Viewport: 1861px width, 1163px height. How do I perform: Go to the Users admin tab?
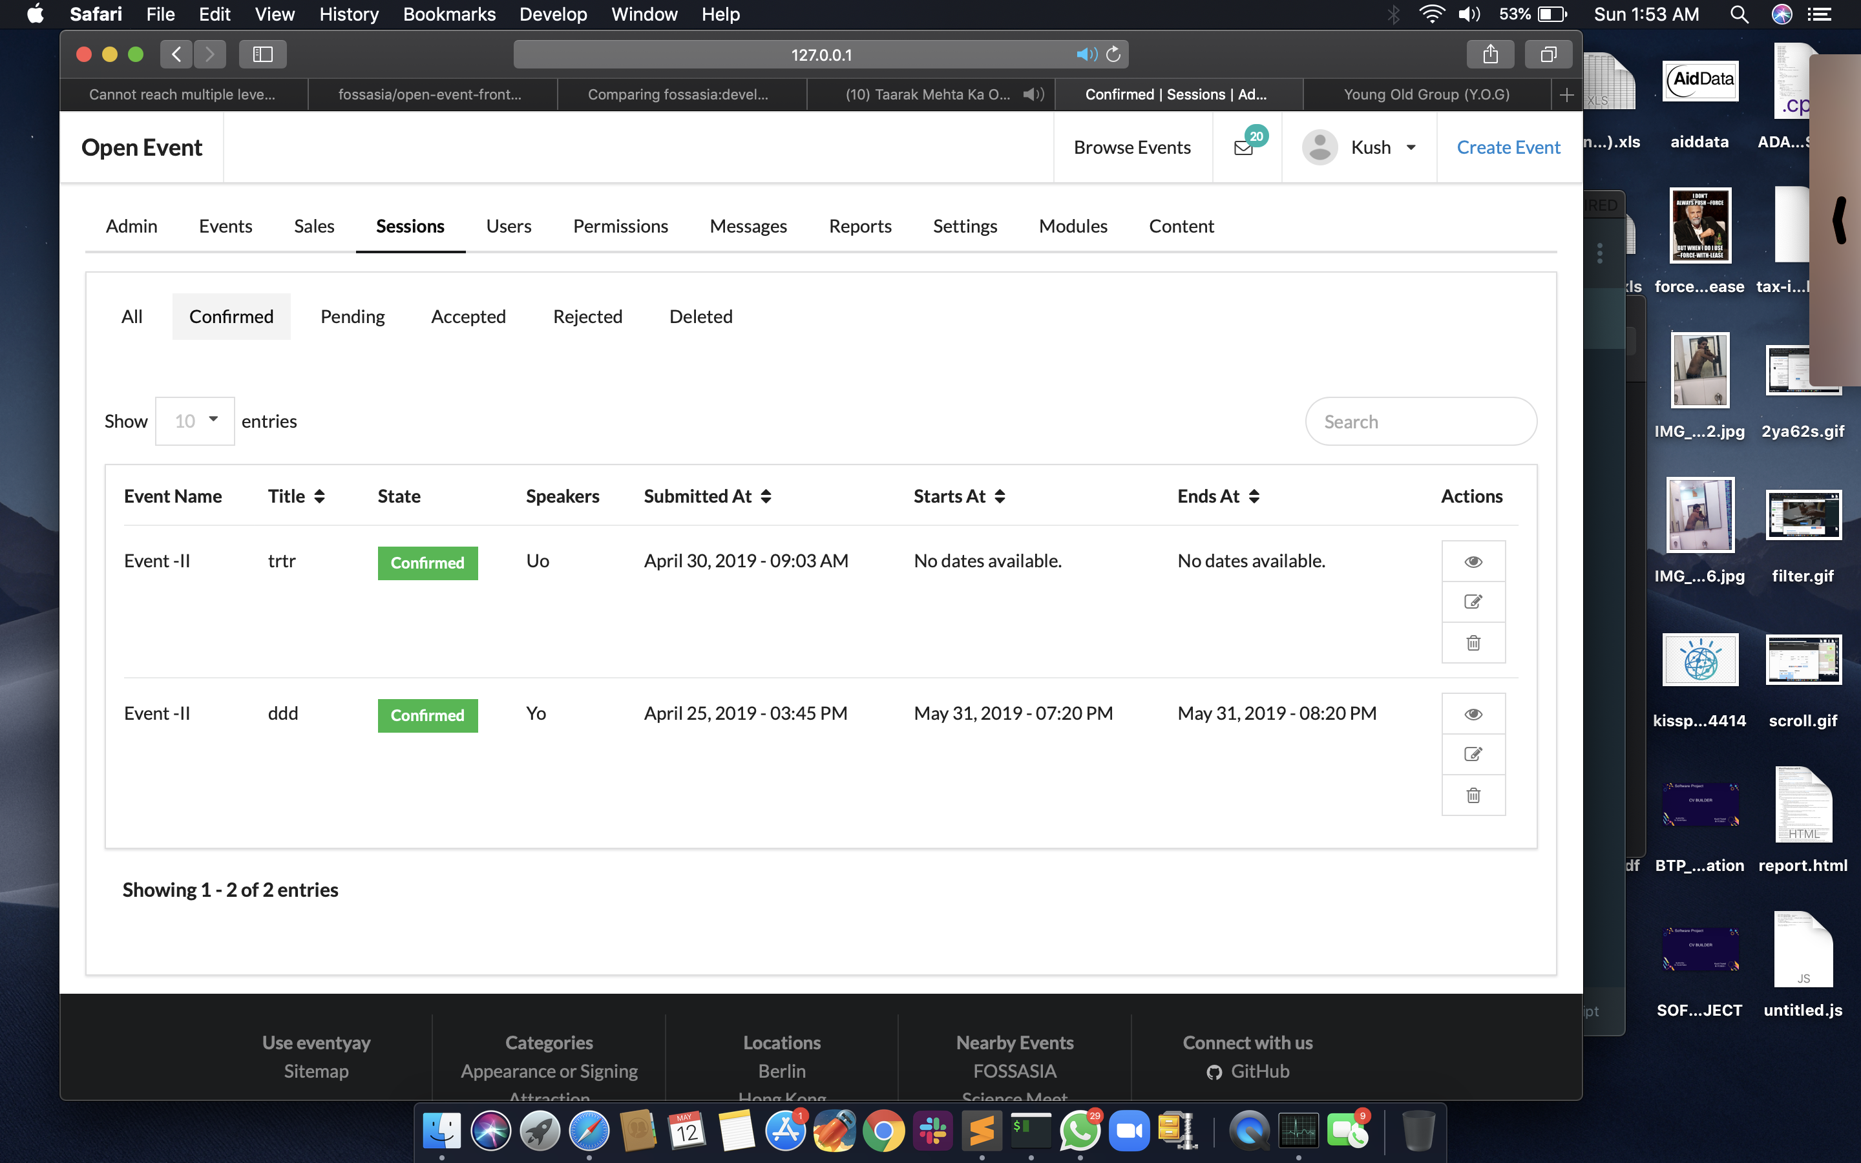[x=509, y=226]
